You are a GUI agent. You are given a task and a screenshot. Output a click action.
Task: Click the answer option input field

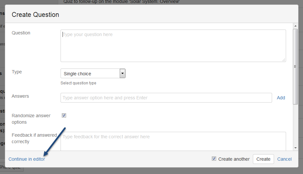click(166, 98)
